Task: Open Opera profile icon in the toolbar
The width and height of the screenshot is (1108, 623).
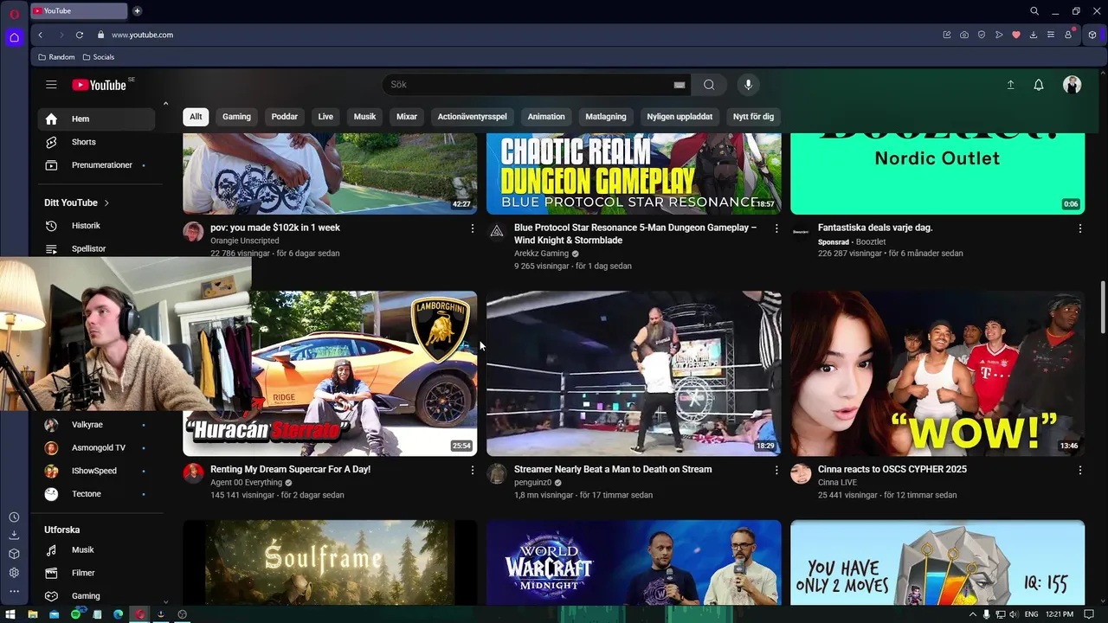Action: 1068,35
